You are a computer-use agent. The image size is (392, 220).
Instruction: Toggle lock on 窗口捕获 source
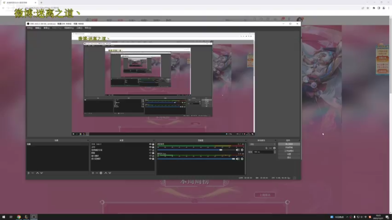(x=153, y=156)
